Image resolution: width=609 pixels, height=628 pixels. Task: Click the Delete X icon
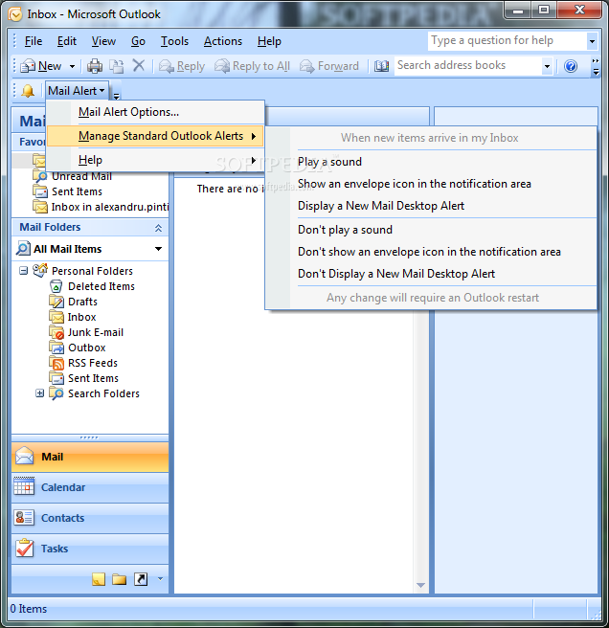[x=139, y=65]
